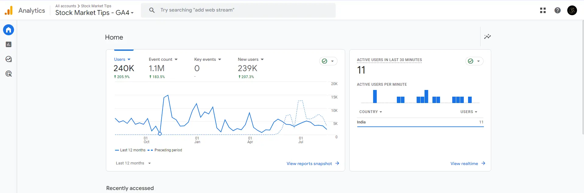584x193 pixels.
Task: Open the Help question mark icon
Action: point(558,10)
